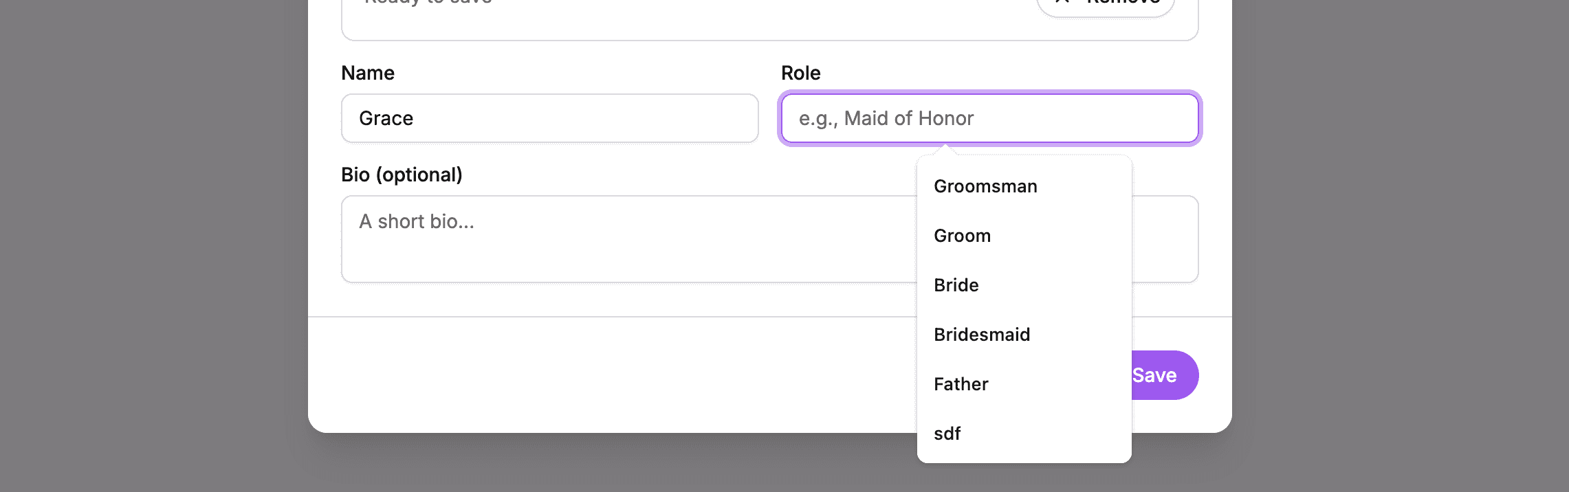The image size is (1569, 492).
Task: Select the "Bridesmaid" role option
Action: coord(982,334)
